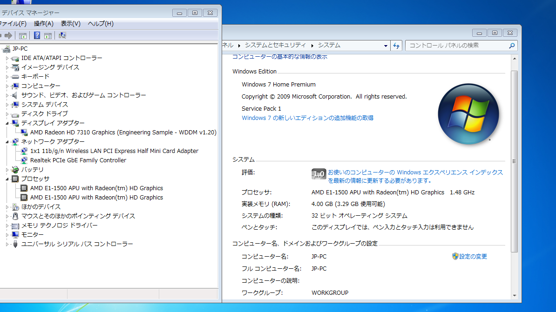Click the battery category icon
556x312 pixels.
[15, 170]
